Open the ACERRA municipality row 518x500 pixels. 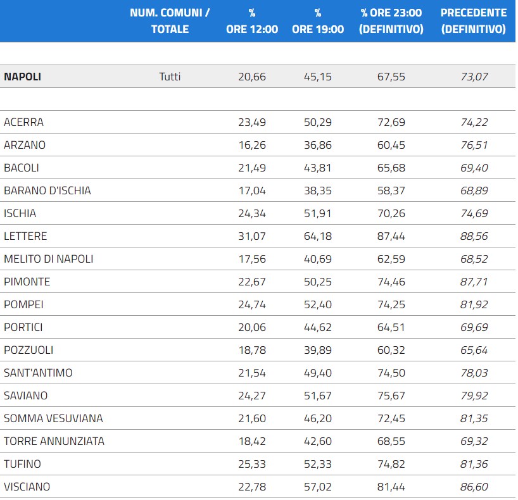click(x=24, y=122)
